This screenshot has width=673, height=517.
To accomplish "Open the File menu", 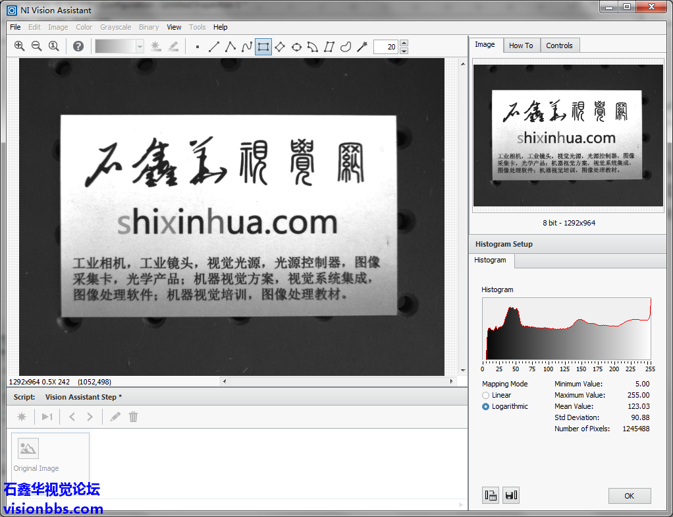I will pos(15,27).
